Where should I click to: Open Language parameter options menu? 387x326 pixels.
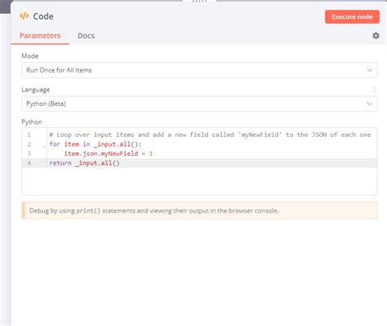point(374,90)
